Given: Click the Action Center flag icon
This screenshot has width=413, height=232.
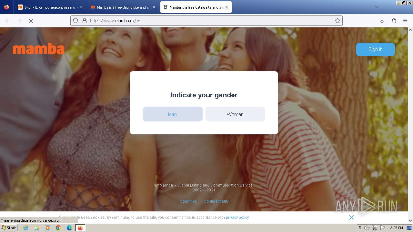Looking at the screenshot, I should 382,228.
